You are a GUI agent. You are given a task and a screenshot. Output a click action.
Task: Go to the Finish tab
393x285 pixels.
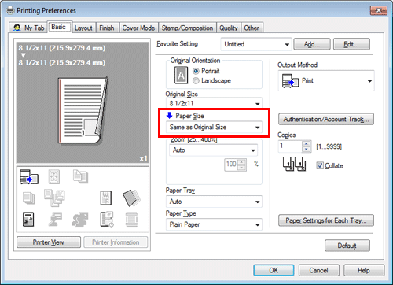107,28
